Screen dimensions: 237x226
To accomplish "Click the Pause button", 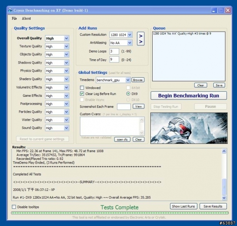I will [210, 107].
